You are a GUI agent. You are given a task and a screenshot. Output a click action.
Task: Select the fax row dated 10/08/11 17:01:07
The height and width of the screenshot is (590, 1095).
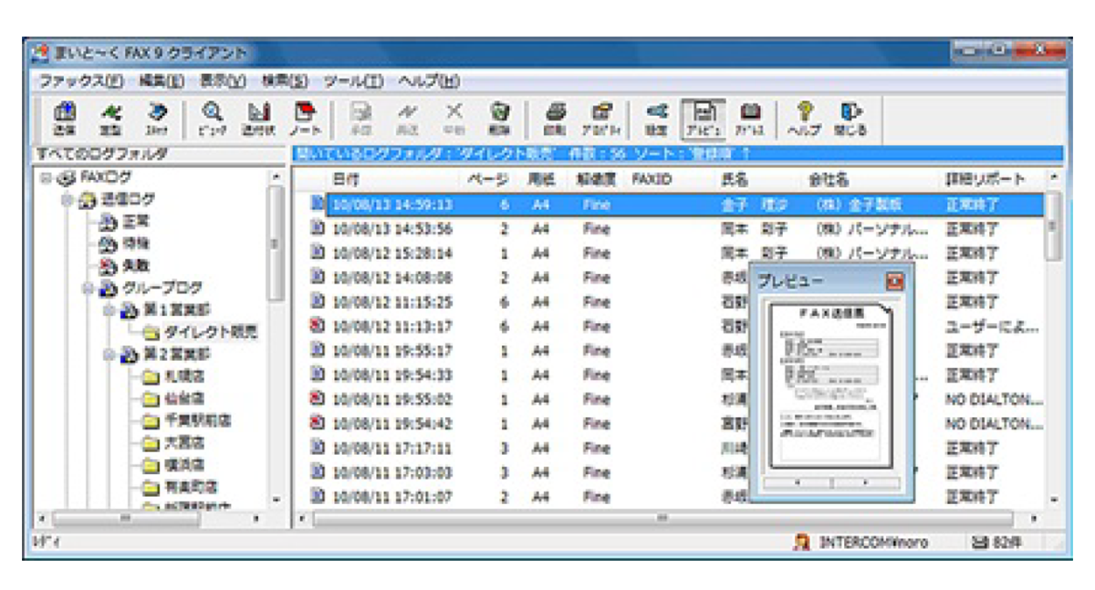675,497
